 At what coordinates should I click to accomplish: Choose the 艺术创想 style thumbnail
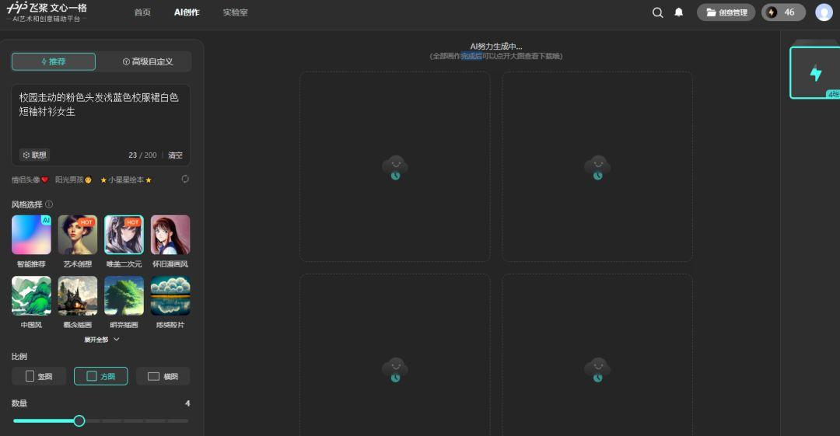[x=78, y=235]
